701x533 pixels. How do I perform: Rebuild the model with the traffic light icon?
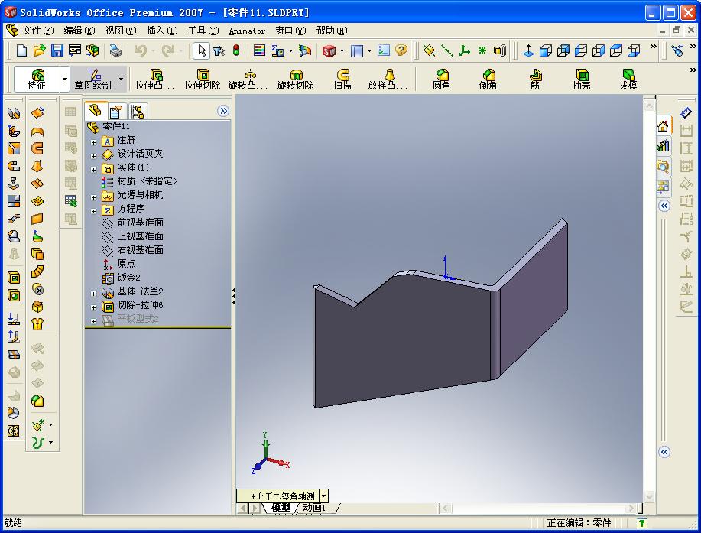tap(236, 50)
